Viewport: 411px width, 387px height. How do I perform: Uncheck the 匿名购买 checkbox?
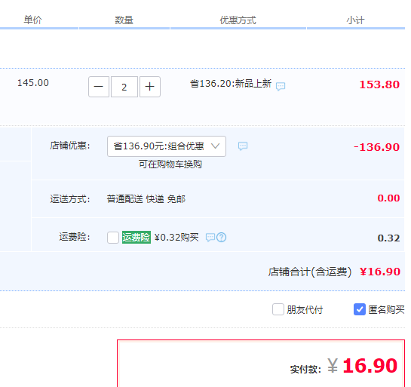pyautogui.click(x=360, y=309)
